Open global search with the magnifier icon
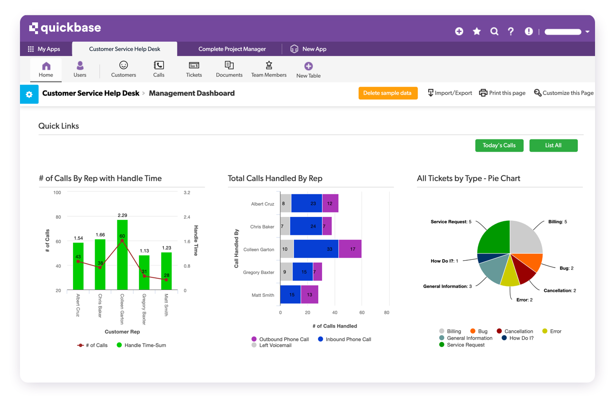The image size is (615, 404). point(494,31)
